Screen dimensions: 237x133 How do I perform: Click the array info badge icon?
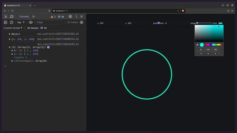(49, 47)
